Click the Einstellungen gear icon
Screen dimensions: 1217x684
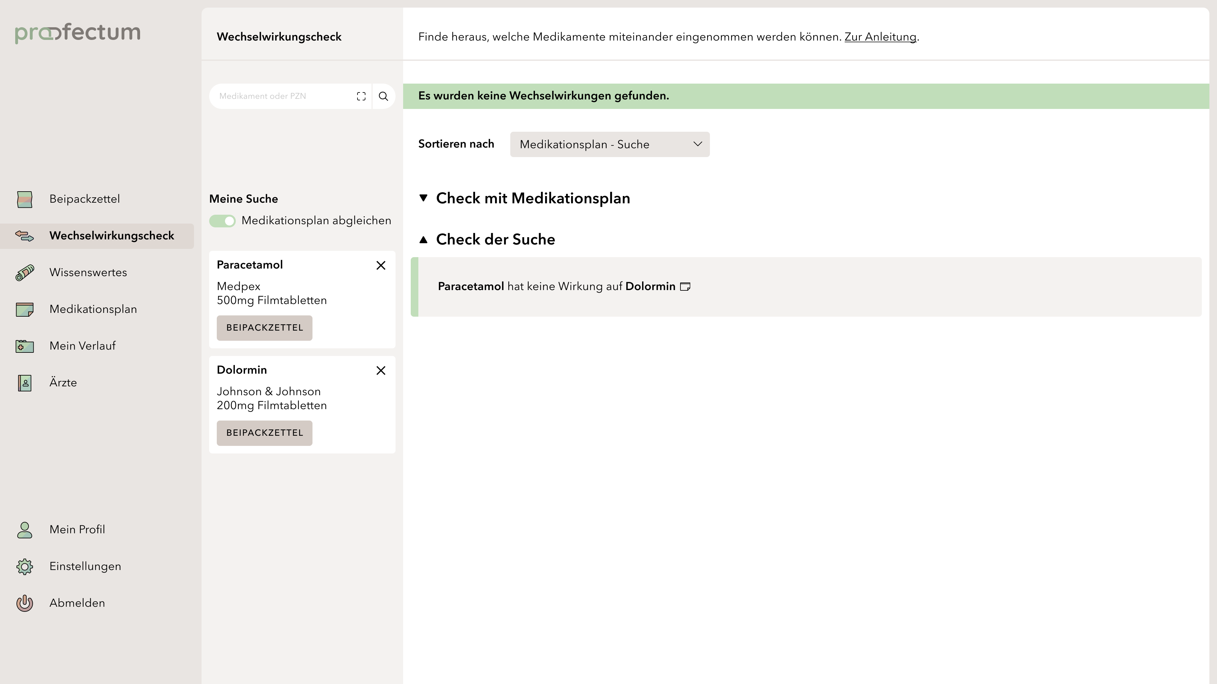point(25,567)
